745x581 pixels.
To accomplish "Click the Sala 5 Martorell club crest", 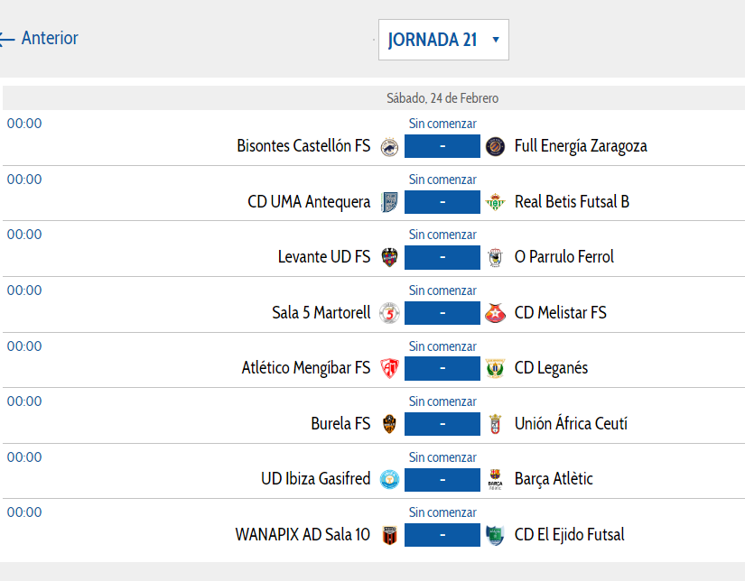I will [x=389, y=313].
